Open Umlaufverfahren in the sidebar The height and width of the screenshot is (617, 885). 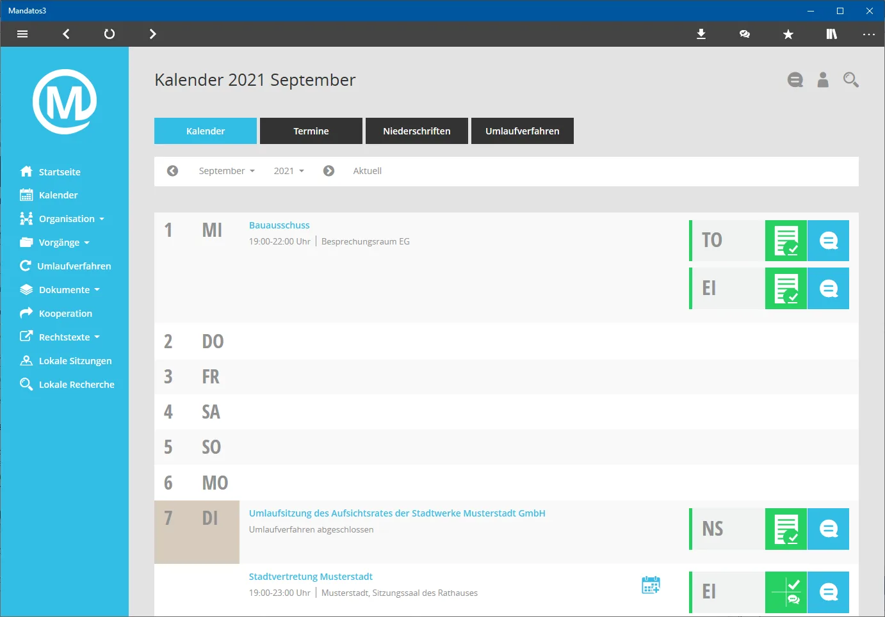(x=65, y=266)
